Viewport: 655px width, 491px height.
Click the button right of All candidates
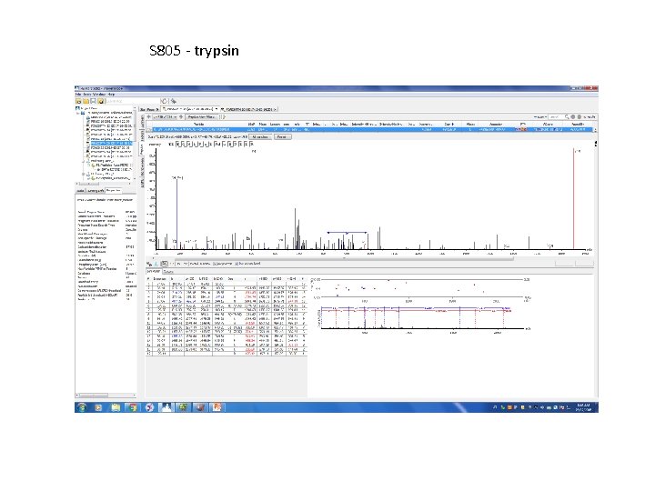coord(281,137)
